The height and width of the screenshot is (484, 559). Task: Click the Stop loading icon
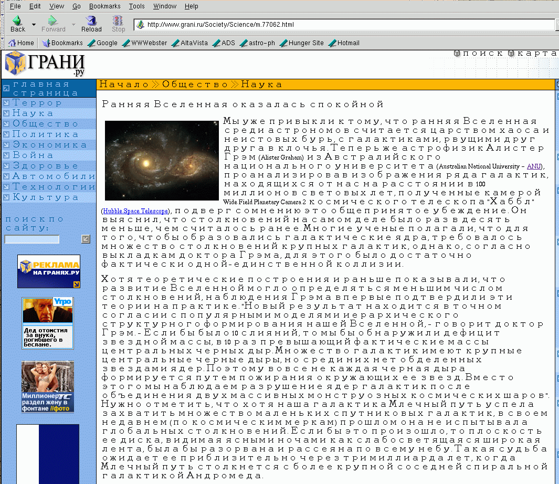tap(118, 20)
